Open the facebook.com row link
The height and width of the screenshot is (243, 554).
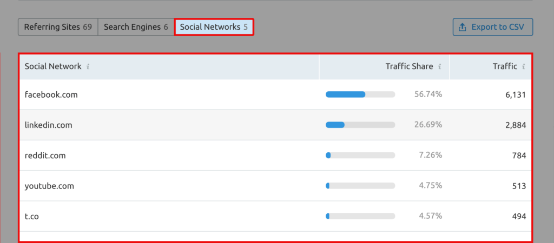pyautogui.click(x=51, y=94)
